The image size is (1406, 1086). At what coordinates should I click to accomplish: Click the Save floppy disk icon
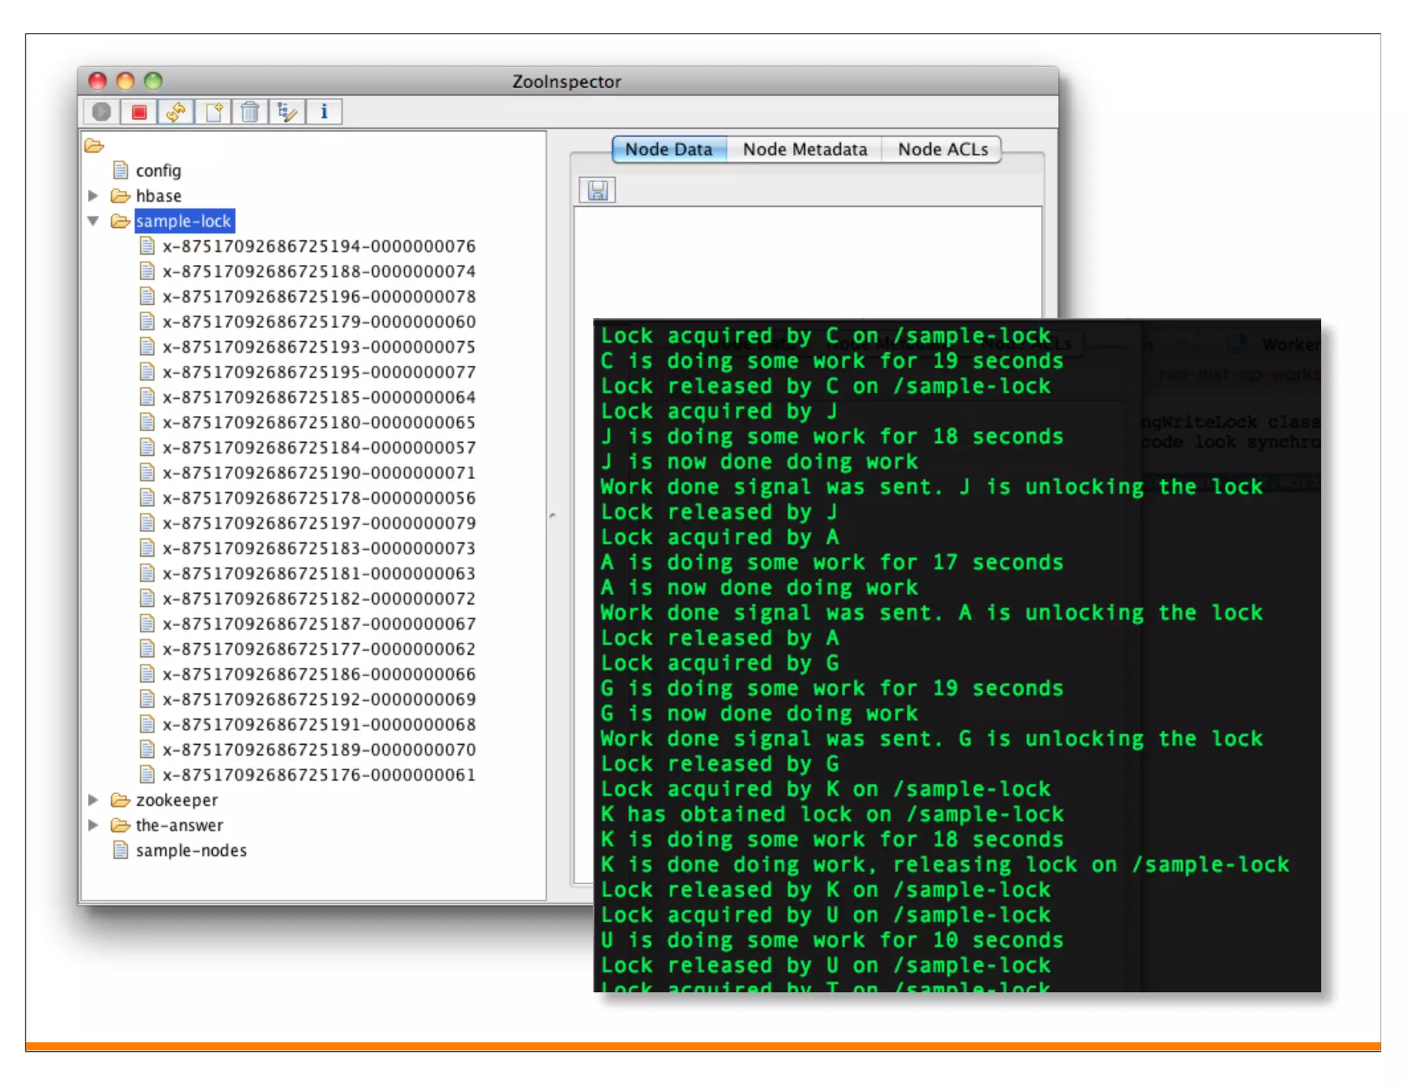[597, 190]
